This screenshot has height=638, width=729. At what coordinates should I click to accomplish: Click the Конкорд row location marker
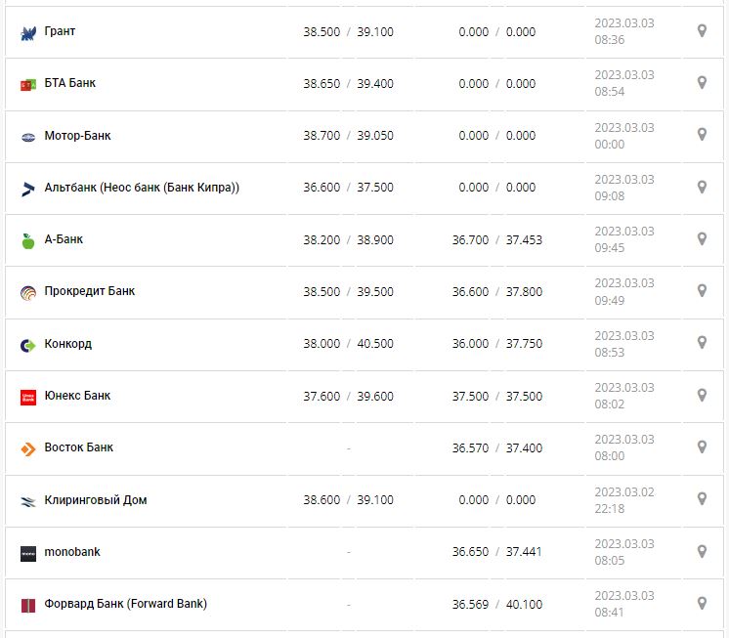point(702,343)
